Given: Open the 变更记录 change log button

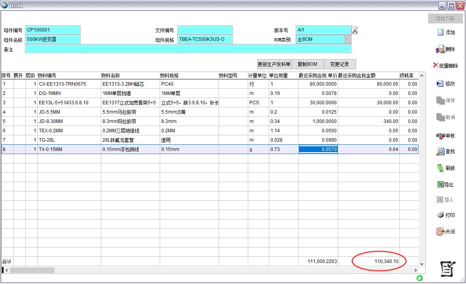Looking at the screenshot, I should coord(339,65).
